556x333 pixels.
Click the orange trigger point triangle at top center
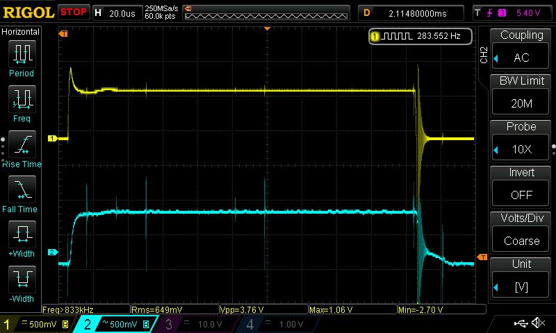268,28
